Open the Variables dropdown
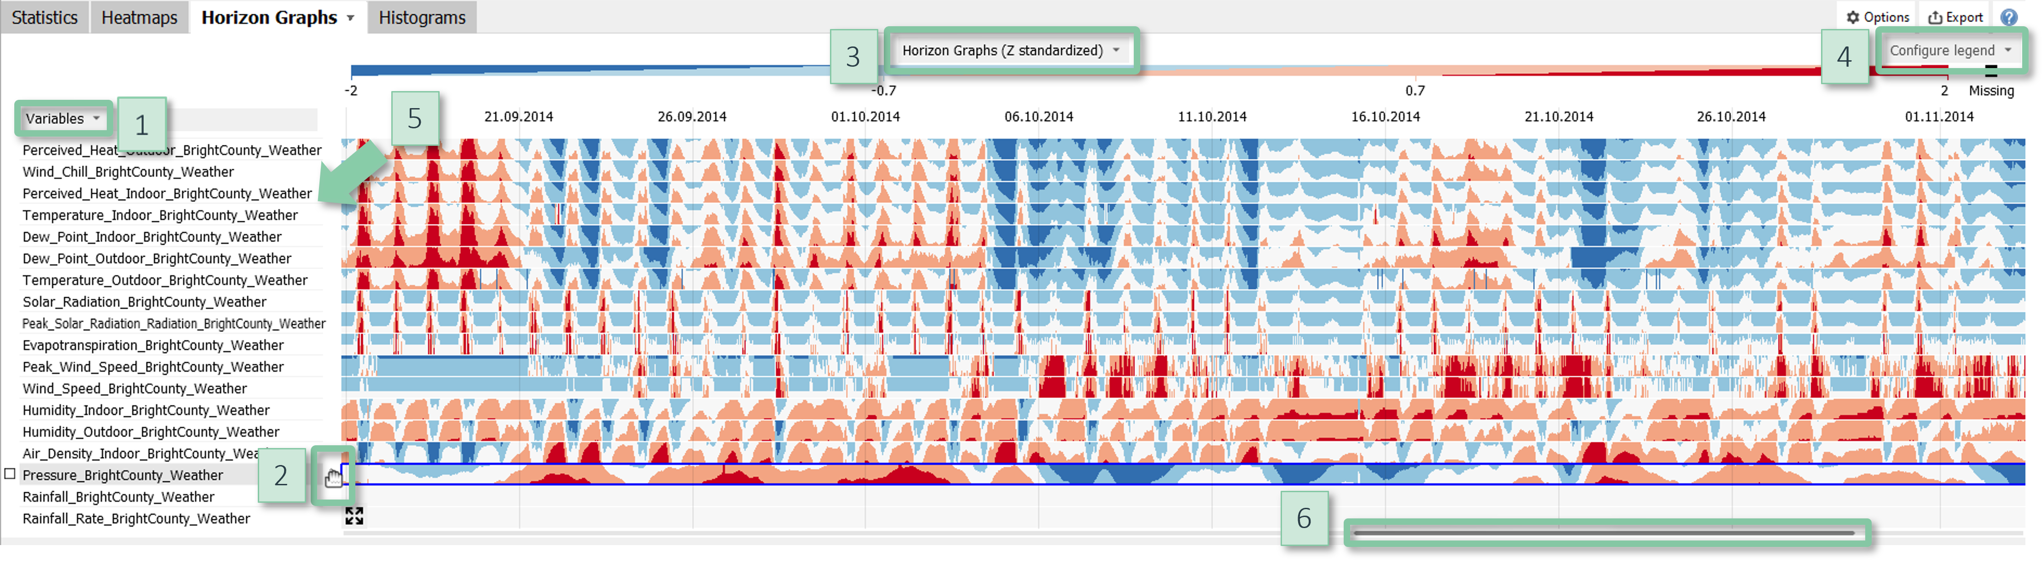This screenshot has width=2042, height=569. point(64,119)
